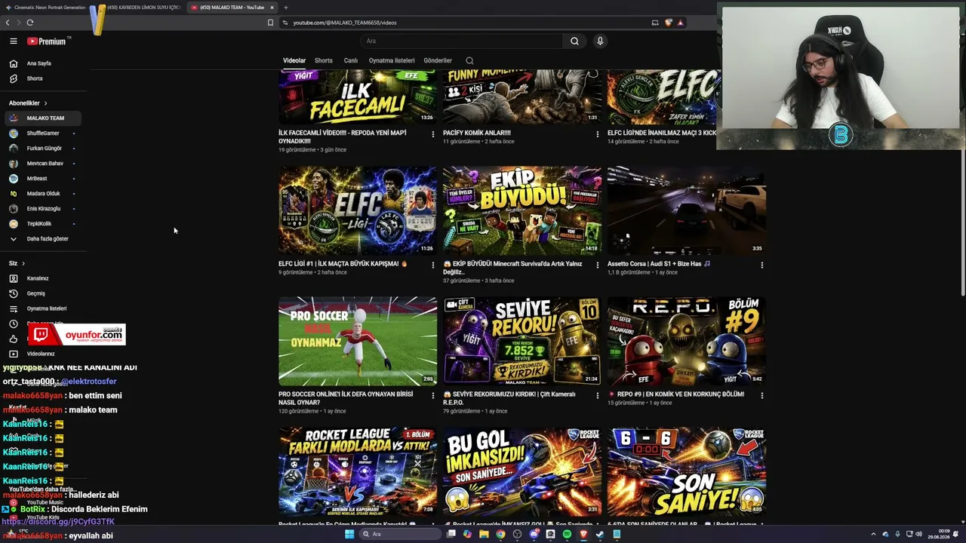
Task: Open the Kanalınız channel icon in the sidebar
Action: tap(13, 278)
